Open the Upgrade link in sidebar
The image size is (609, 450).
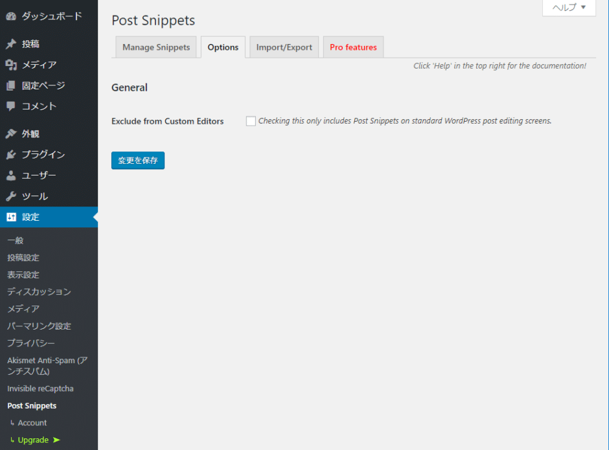click(34, 440)
